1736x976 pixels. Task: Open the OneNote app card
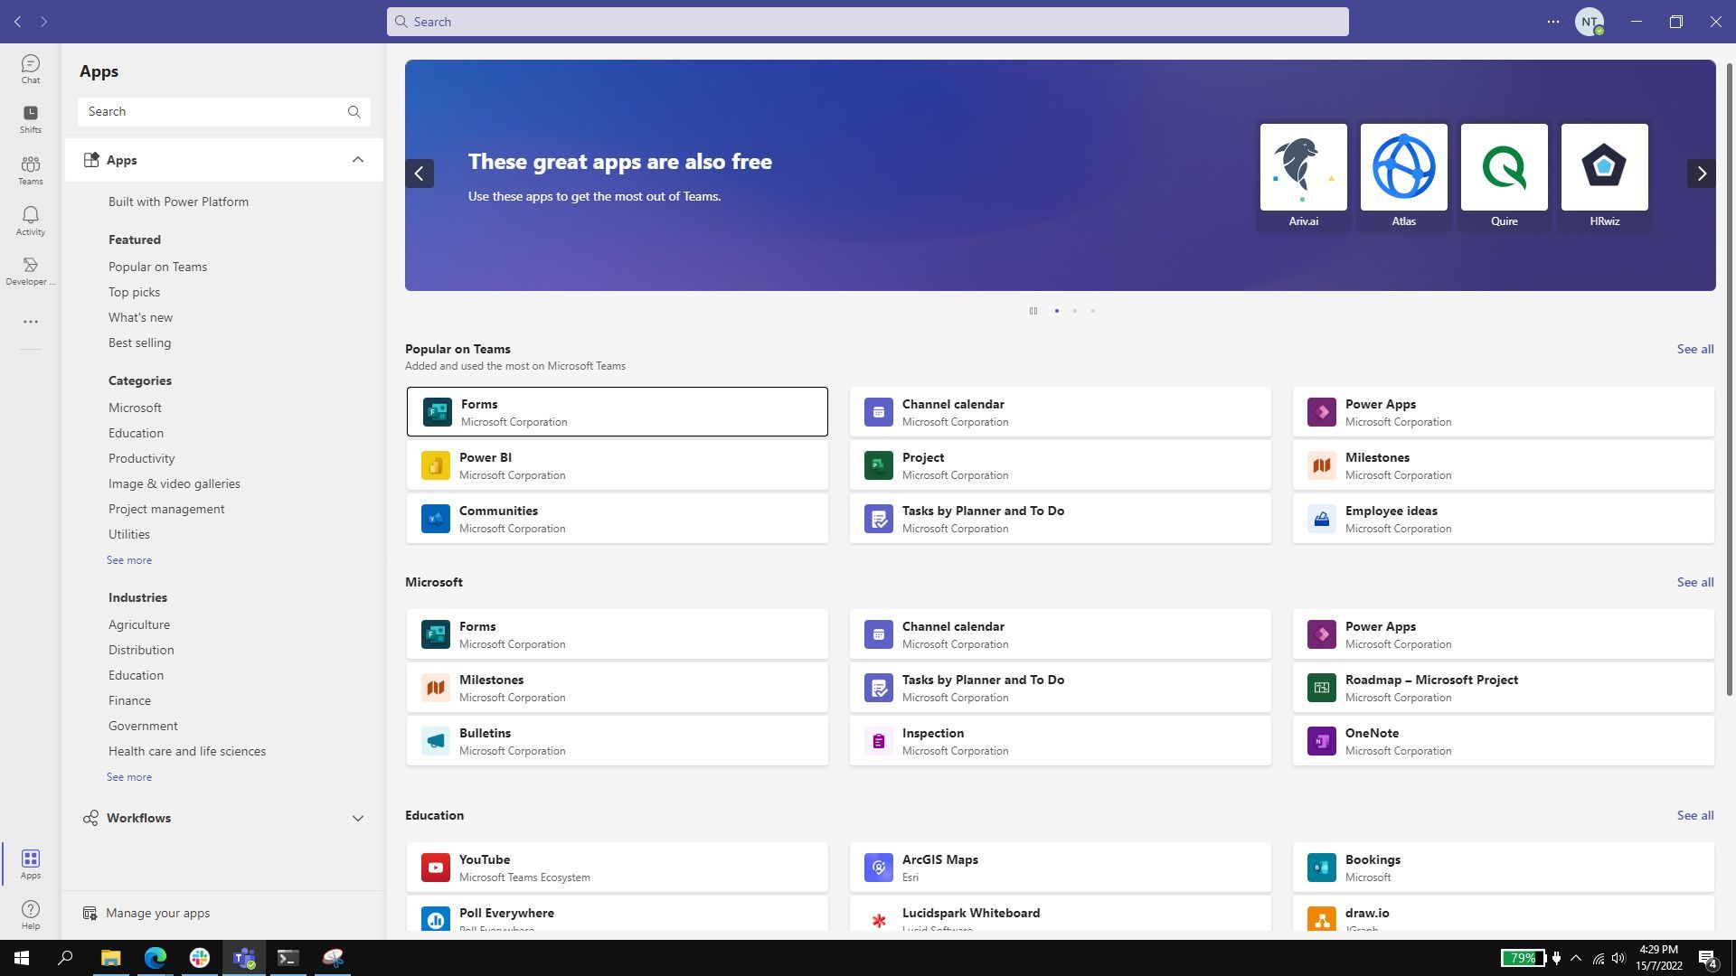click(1504, 741)
